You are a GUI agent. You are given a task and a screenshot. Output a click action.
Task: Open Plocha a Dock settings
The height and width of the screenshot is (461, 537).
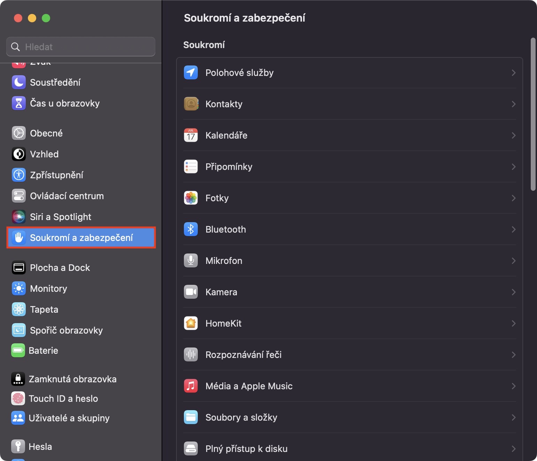[60, 267]
